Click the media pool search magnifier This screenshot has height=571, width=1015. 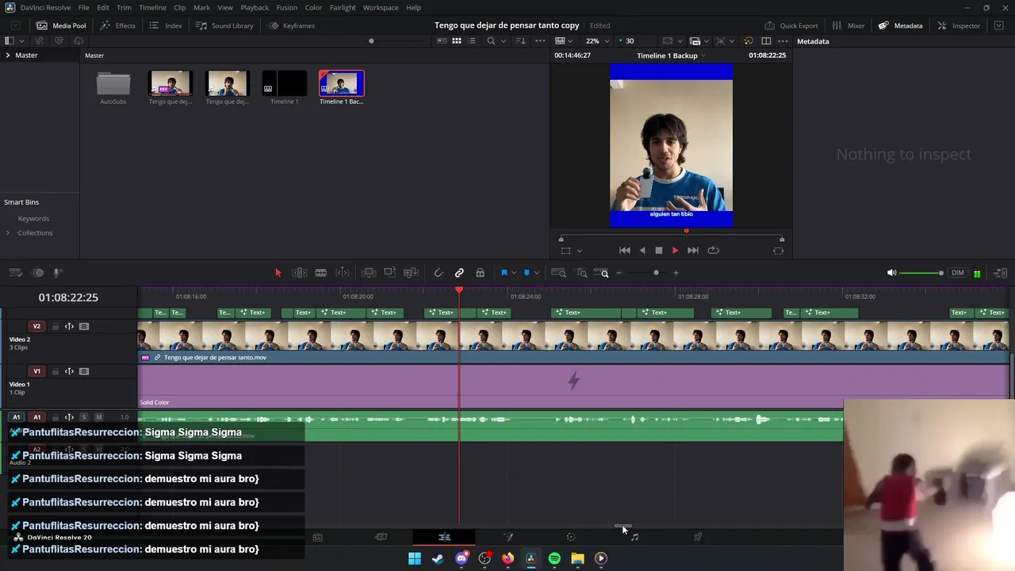click(491, 40)
